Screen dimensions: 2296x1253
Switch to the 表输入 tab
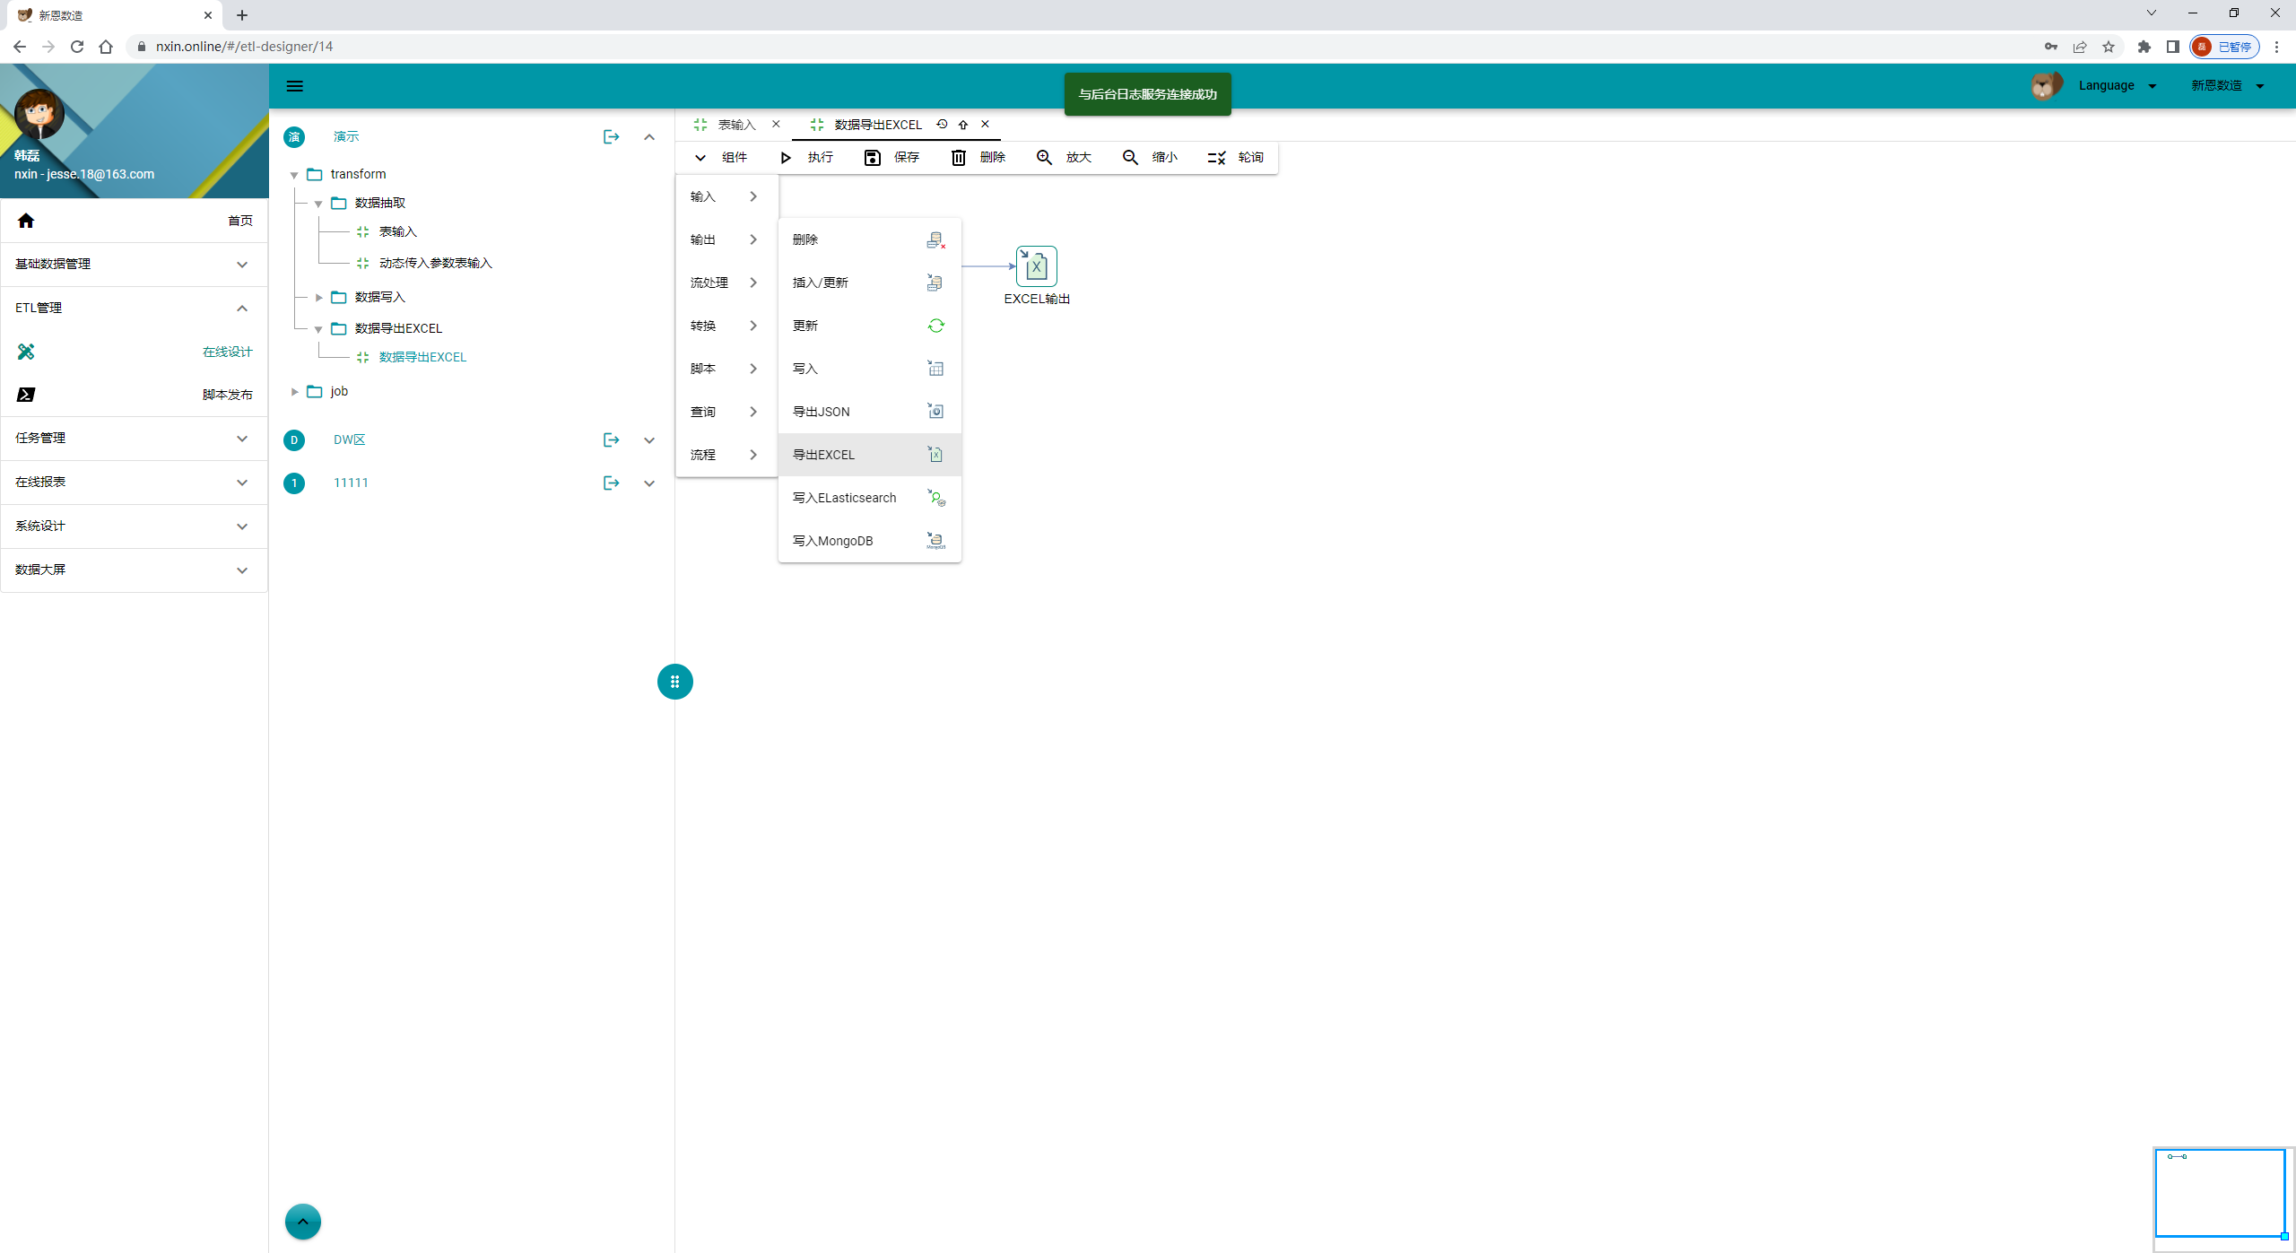pos(736,125)
